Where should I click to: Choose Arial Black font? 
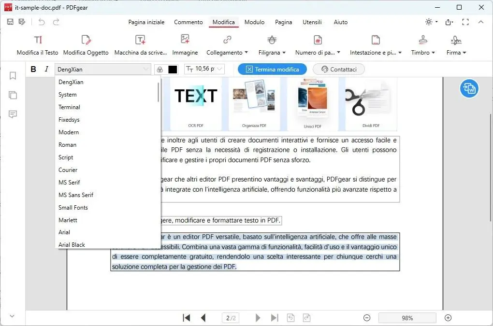[x=106, y=244]
